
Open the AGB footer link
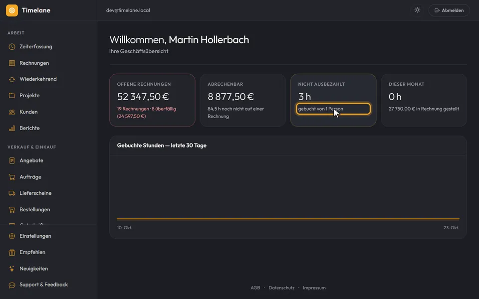(255, 288)
